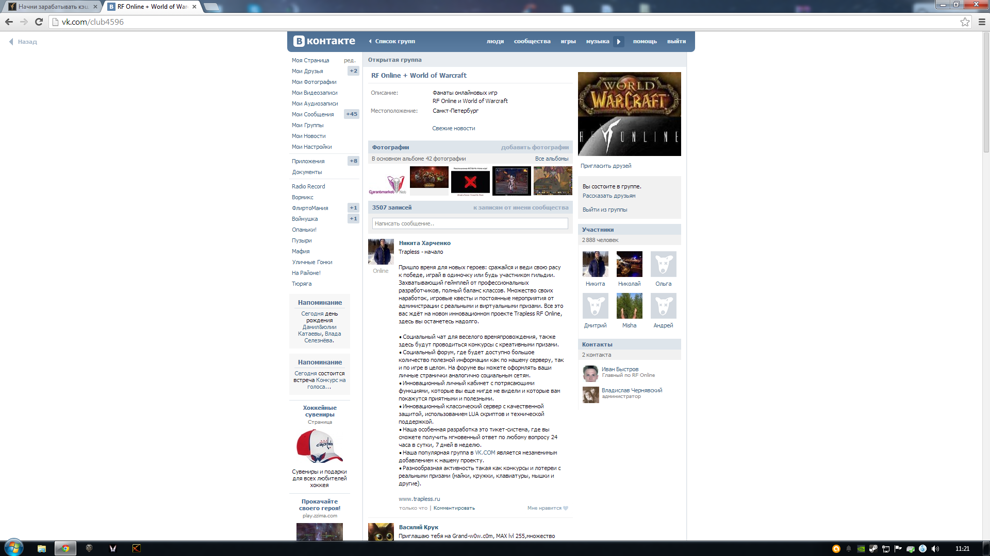
Task: Open the 'помощь' header link
Action: point(645,41)
